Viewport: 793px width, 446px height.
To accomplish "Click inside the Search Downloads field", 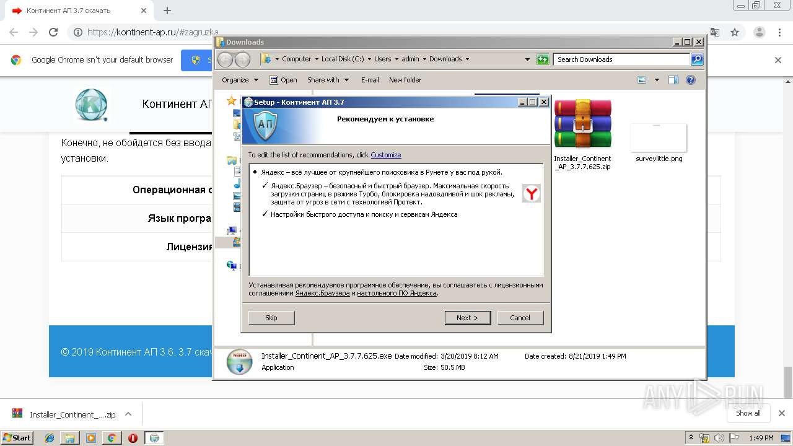I will pyautogui.click(x=622, y=59).
